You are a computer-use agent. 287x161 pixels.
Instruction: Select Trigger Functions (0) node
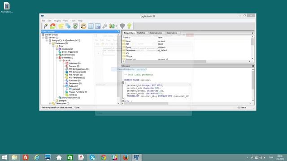pyautogui.click(x=78, y=92)
